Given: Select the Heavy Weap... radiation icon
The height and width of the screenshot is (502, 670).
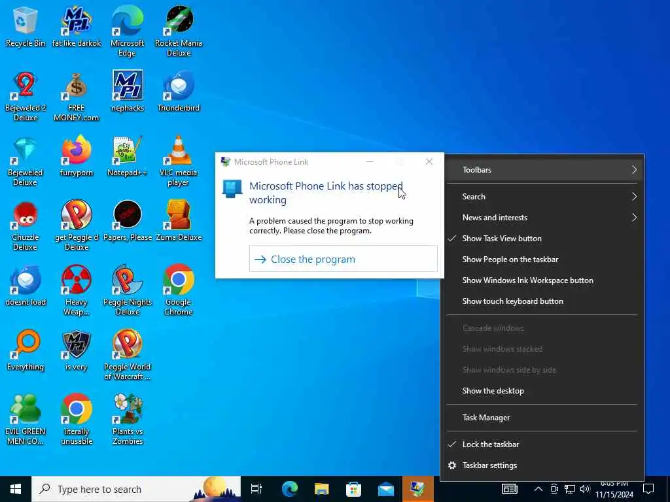Looking at the screenshot, I should click(77, 290).
